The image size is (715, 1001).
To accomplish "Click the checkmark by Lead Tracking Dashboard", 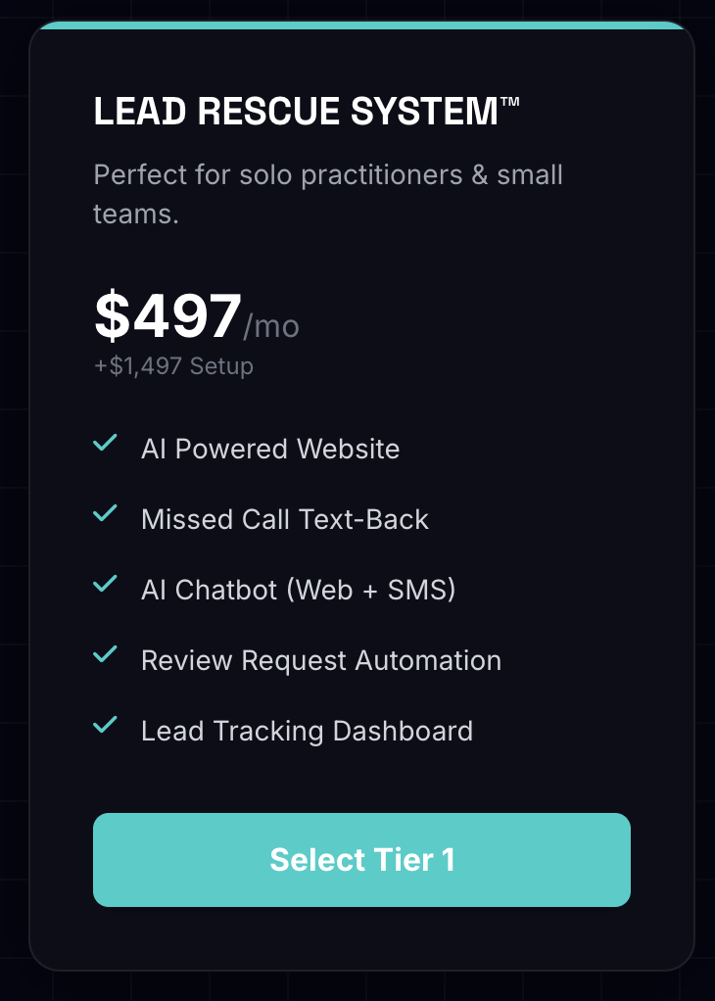I will (x=106, y=725).
